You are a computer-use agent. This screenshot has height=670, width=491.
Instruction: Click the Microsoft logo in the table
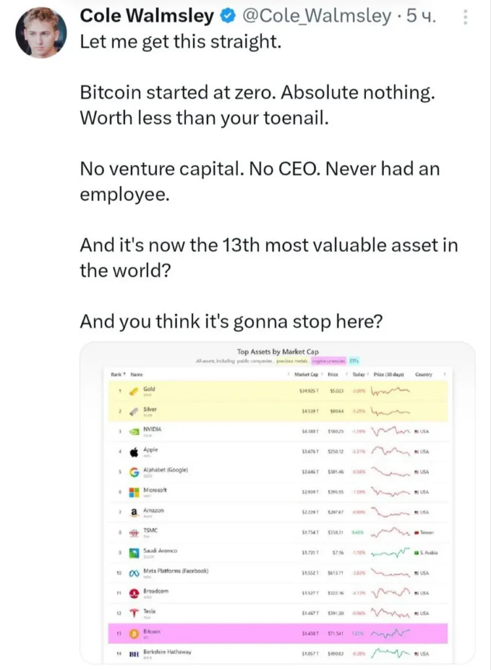134,492
